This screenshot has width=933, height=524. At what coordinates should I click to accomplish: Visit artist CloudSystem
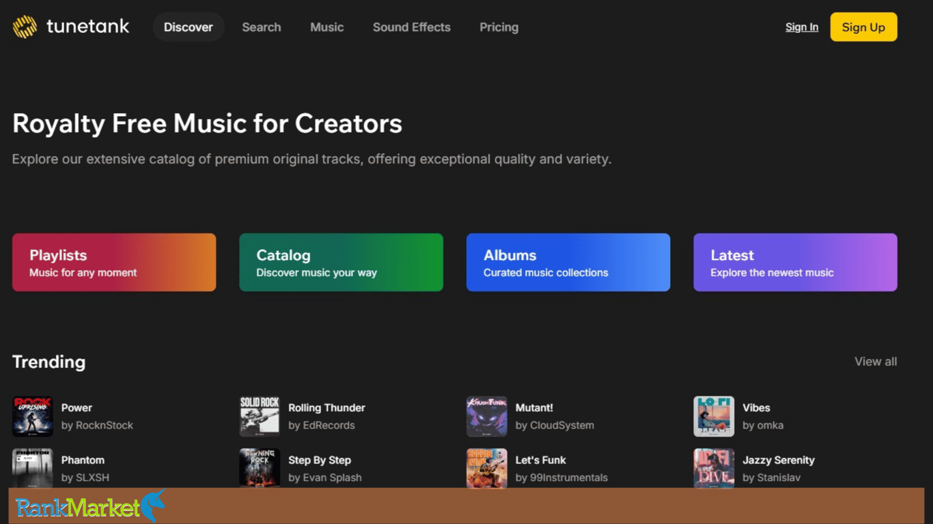point(562,425)
